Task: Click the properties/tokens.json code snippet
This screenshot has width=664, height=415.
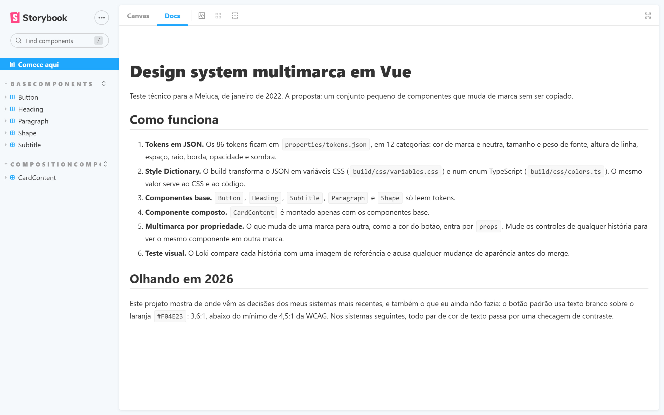Action: [326, 144]
